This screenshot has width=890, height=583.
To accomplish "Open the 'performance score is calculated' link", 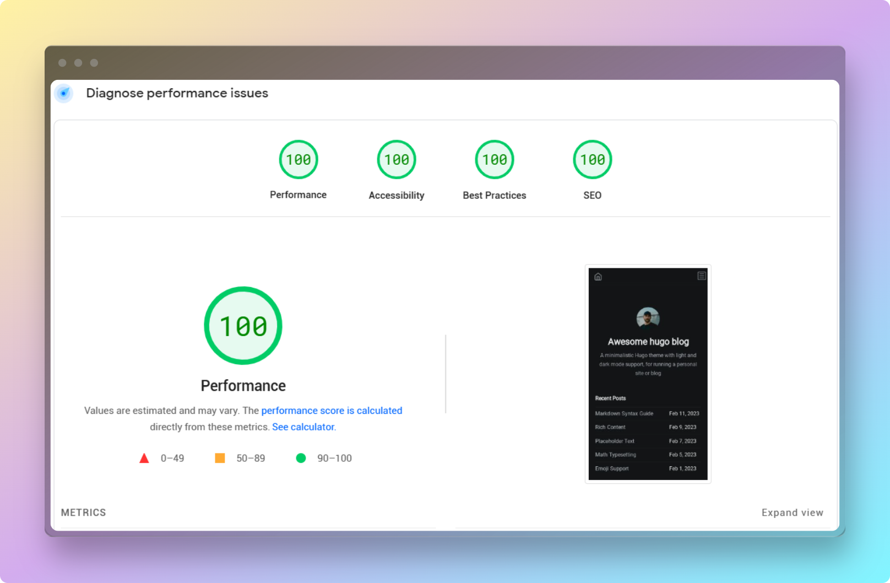I will pyautogui.click(x=332, y=411).
